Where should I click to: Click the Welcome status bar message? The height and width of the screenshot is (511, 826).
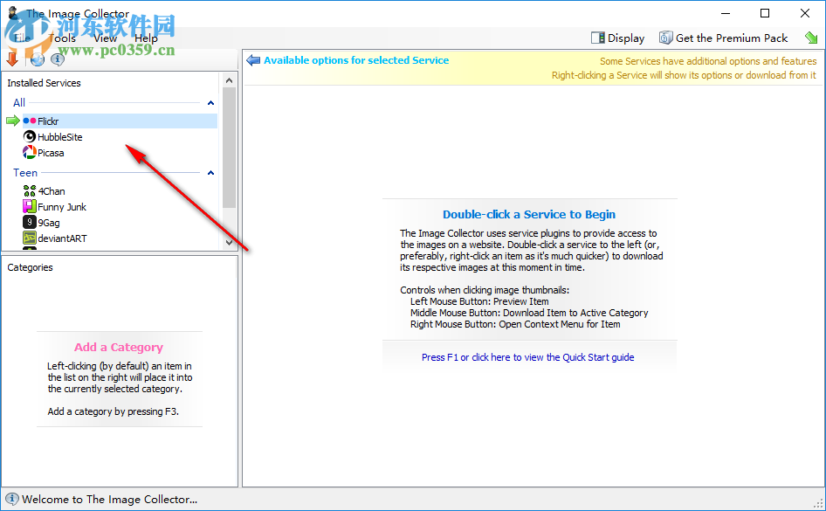click(109, 500)
